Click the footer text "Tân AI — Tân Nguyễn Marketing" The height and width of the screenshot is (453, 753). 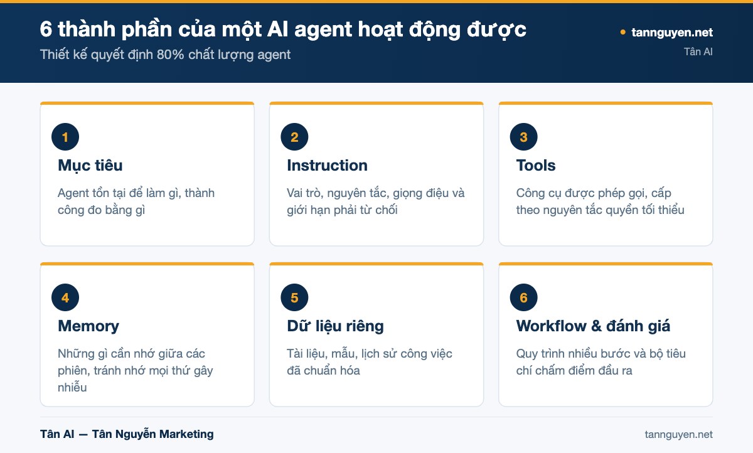[127, 434]
